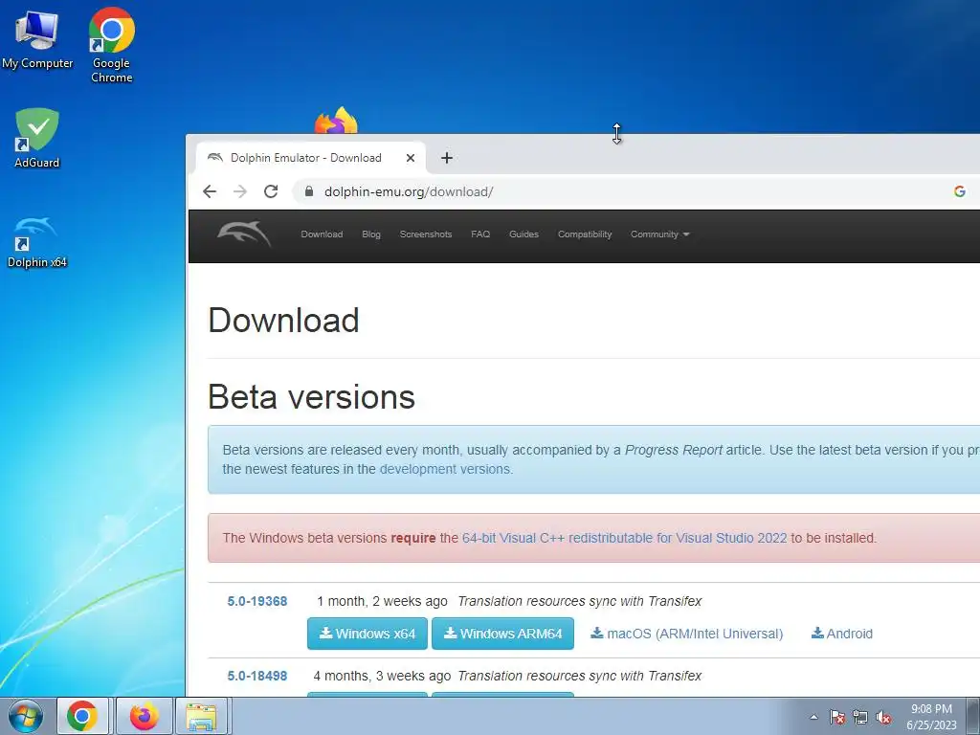
Task: Download Windows ARM64 build of 5.0-19368
Action: [503, 634]
